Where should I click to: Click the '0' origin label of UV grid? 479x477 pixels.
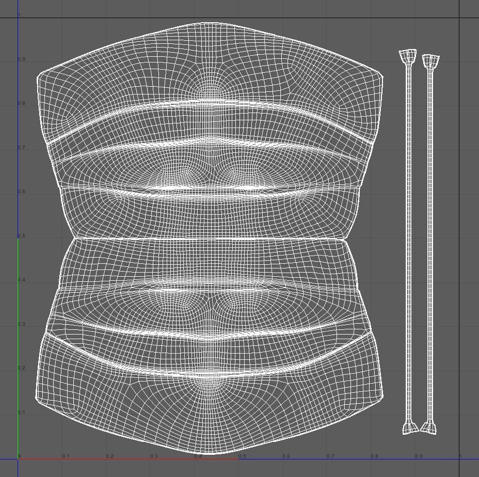pyautogui.click(x=19, y=456)
